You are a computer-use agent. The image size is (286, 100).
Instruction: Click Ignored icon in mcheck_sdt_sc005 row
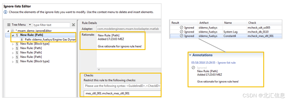181,28
